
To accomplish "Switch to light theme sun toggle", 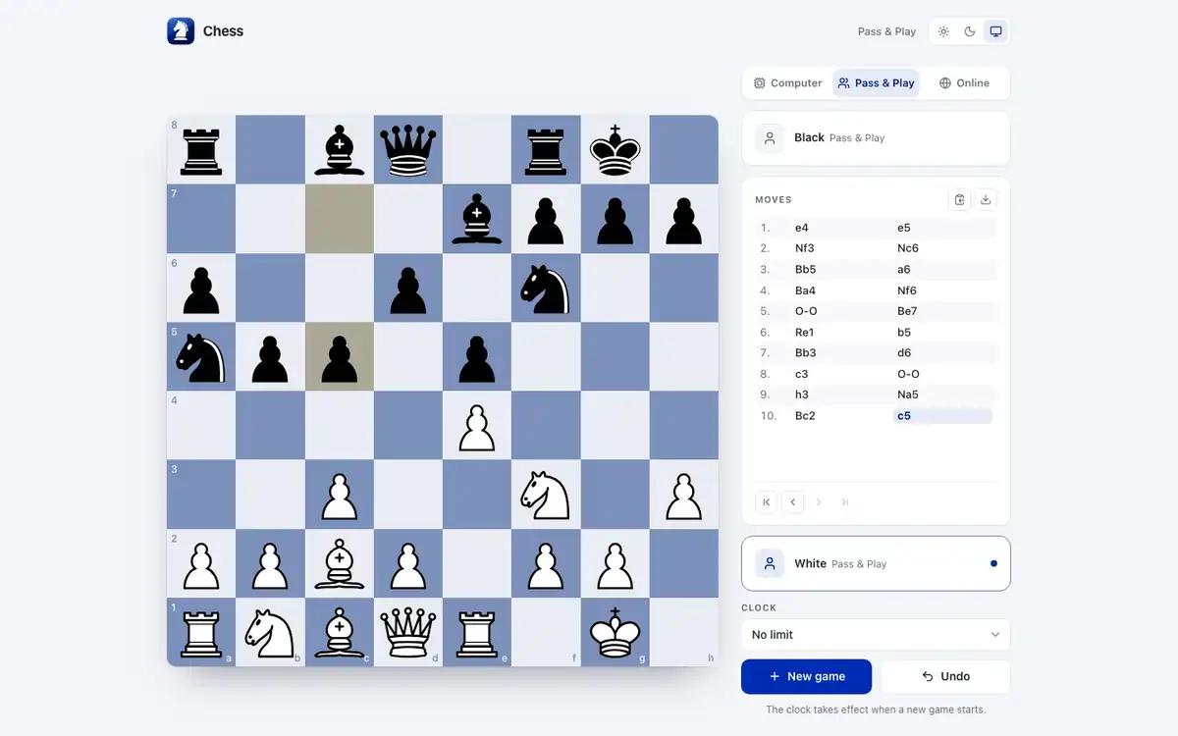I will coord(943,31).
